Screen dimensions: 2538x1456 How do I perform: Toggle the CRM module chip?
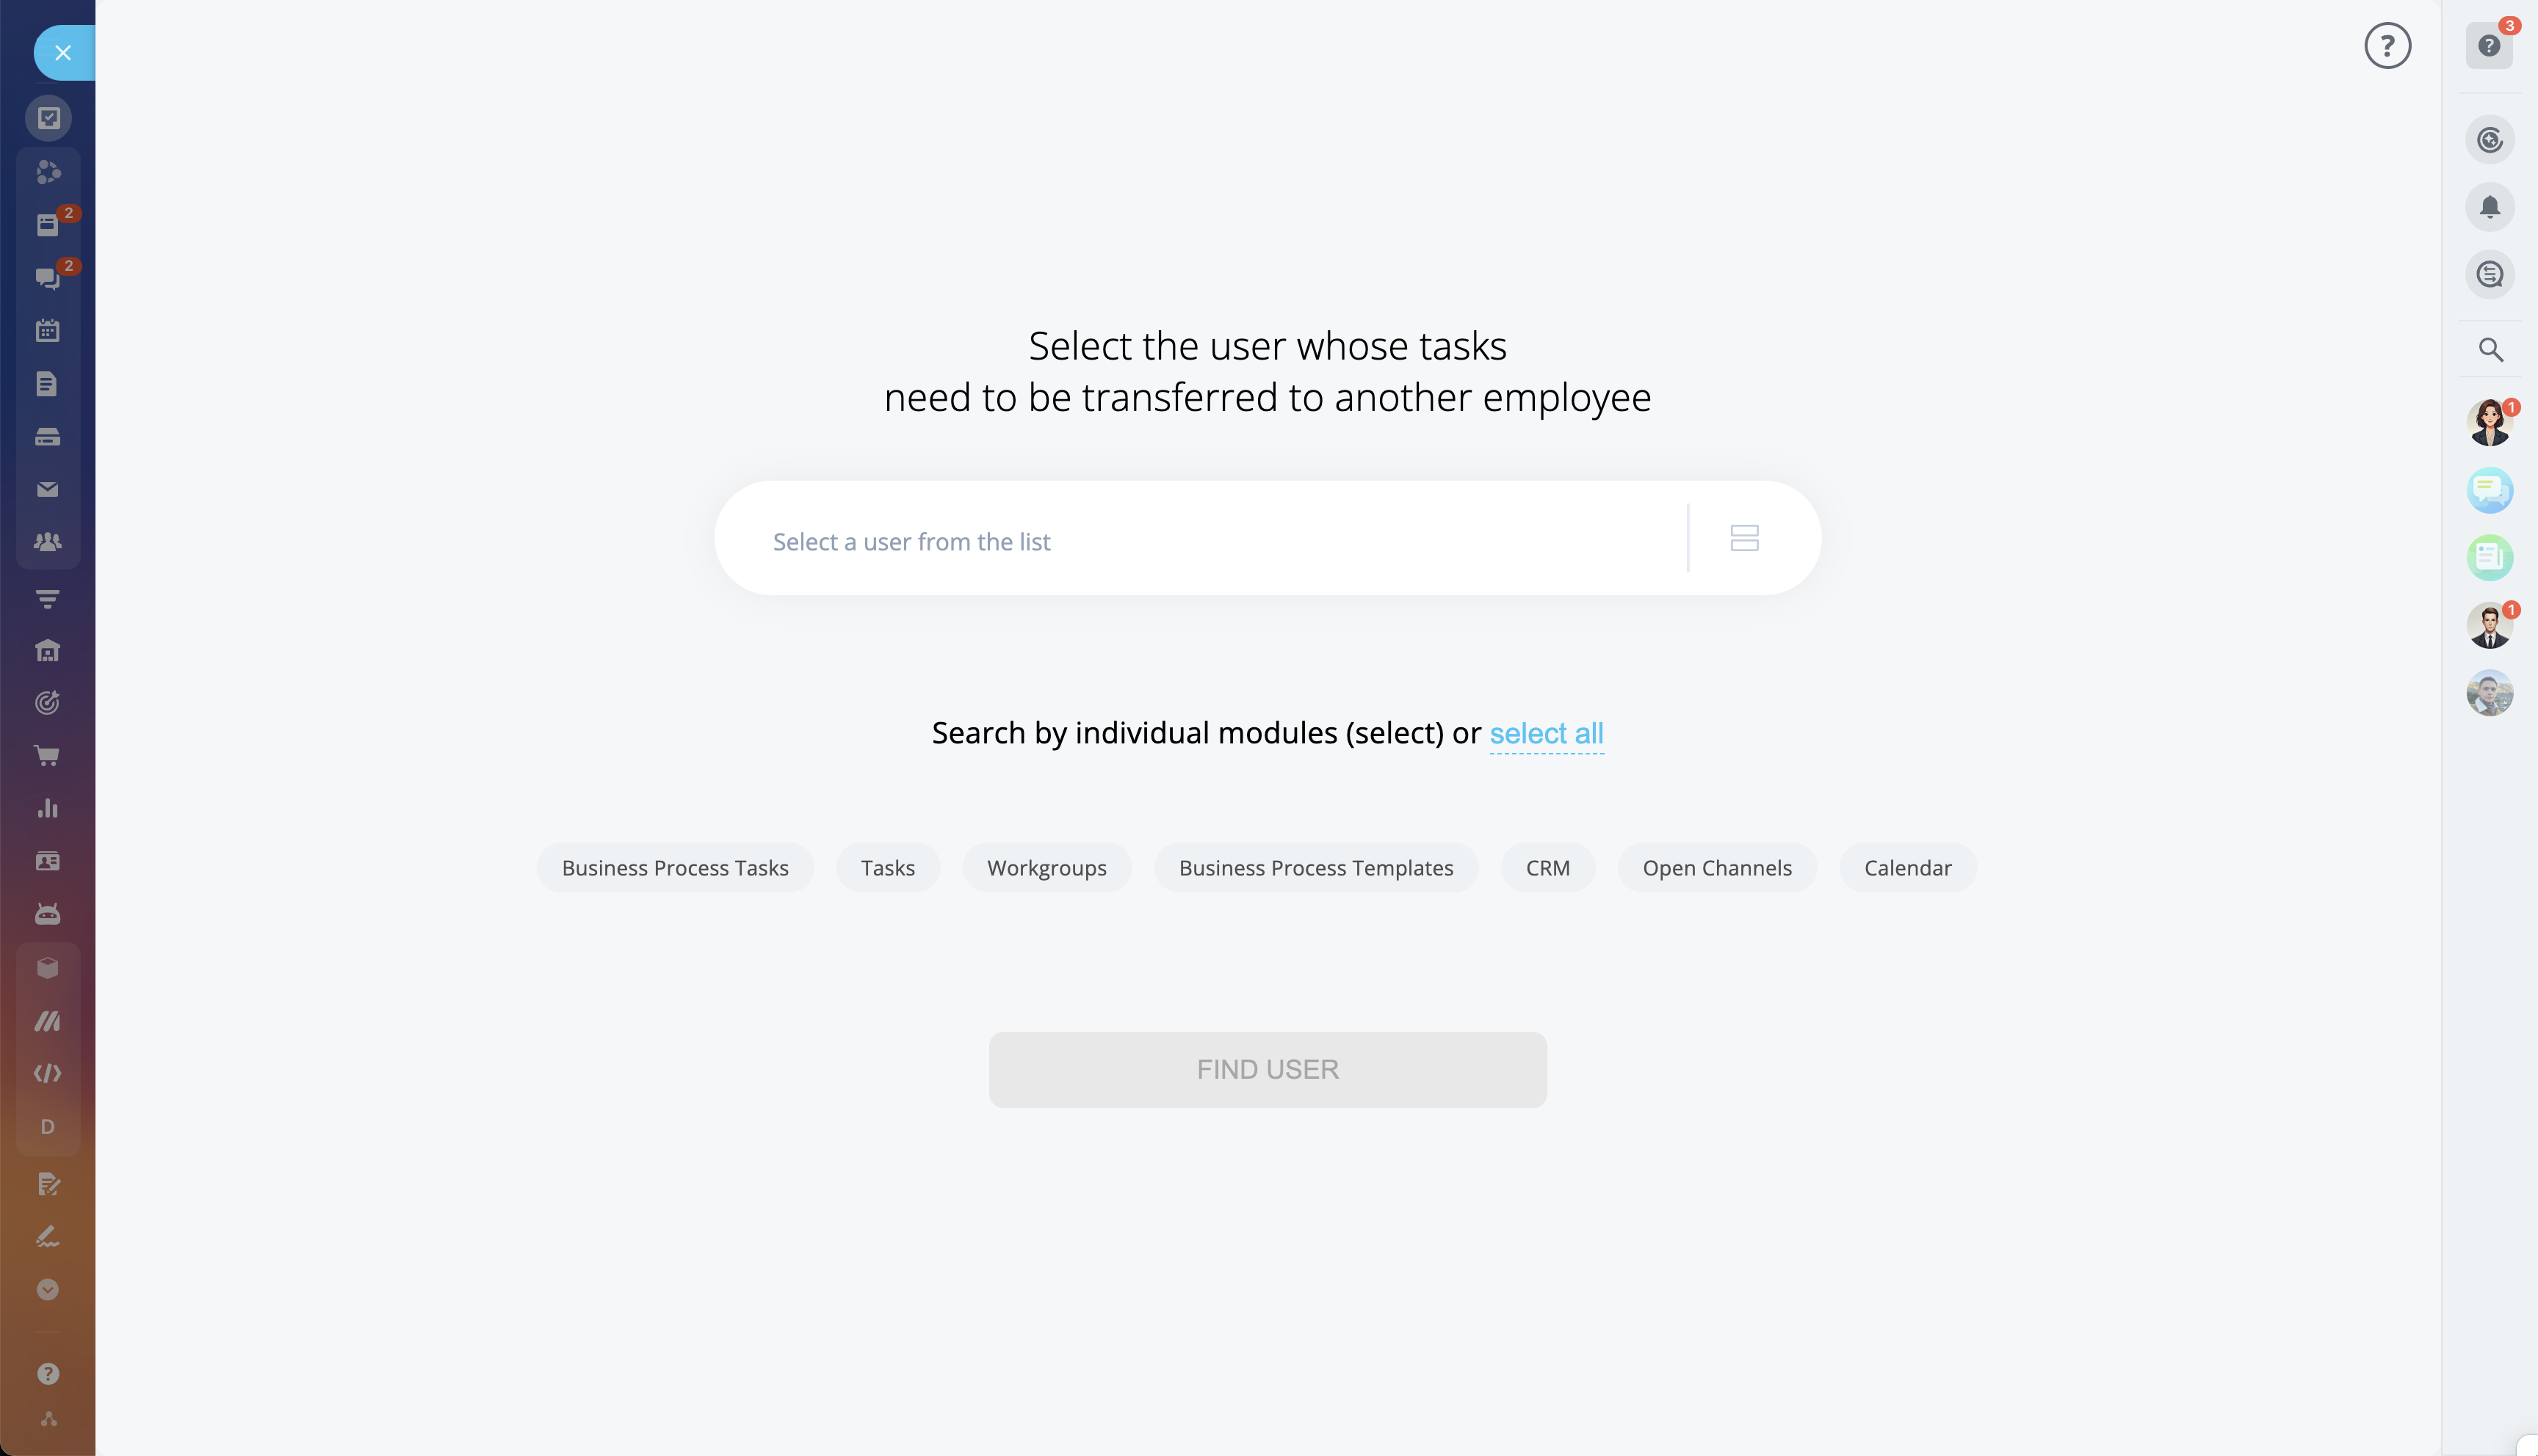pos(1547,868)
